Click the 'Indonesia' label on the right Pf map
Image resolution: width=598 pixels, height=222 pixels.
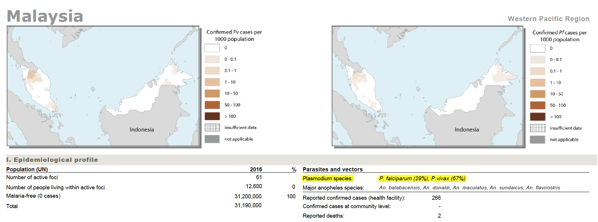point(467,130)
